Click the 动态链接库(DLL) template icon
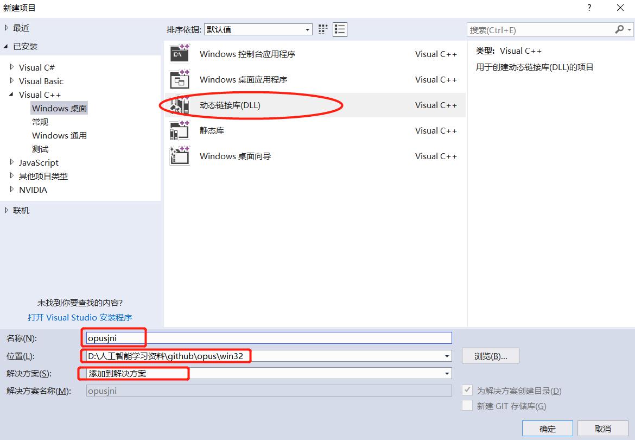Image resolution: width=635 pixels, height=440 pixels. [x=180, y=105]
